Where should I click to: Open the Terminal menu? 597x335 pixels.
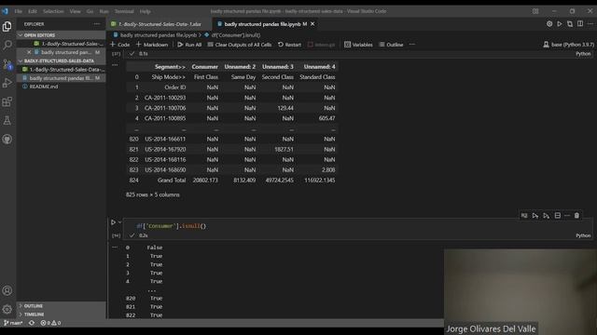(124, 11)
